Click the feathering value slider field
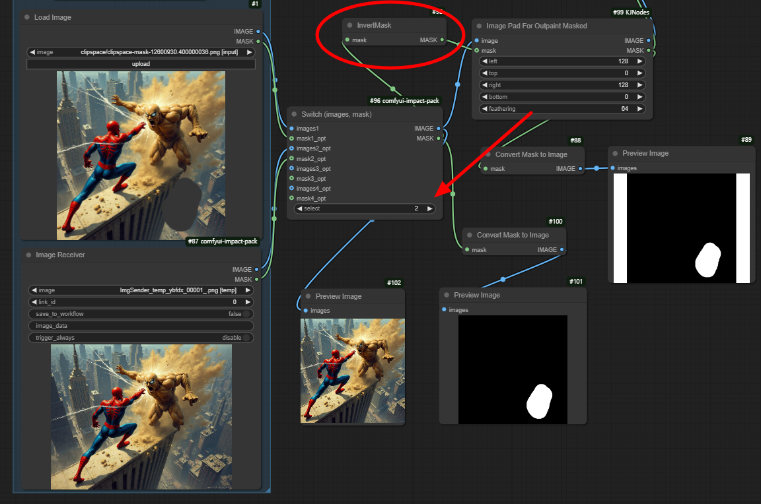761x504 pixels. click(562, 109)
